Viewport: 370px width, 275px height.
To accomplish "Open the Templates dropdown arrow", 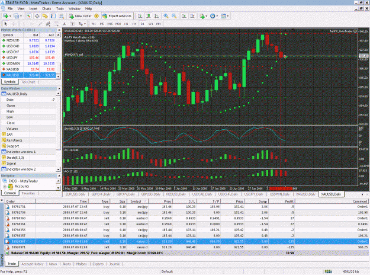I will coord(227,16).
